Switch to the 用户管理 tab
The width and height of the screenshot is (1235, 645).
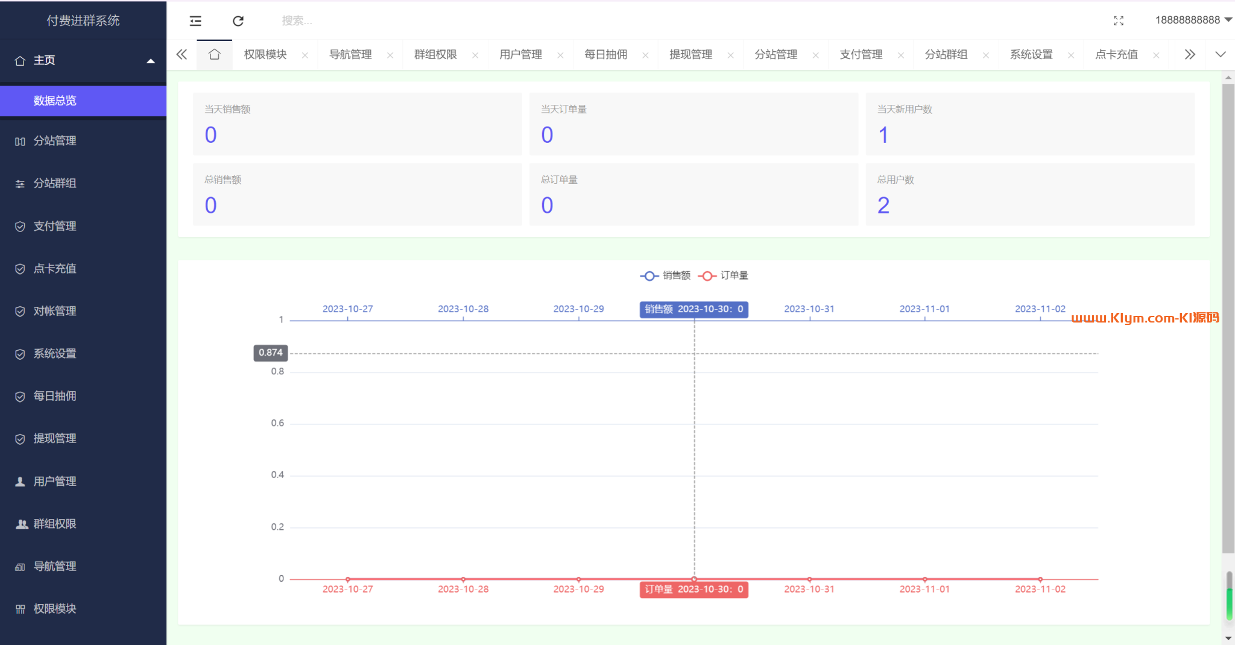(520, 55)
